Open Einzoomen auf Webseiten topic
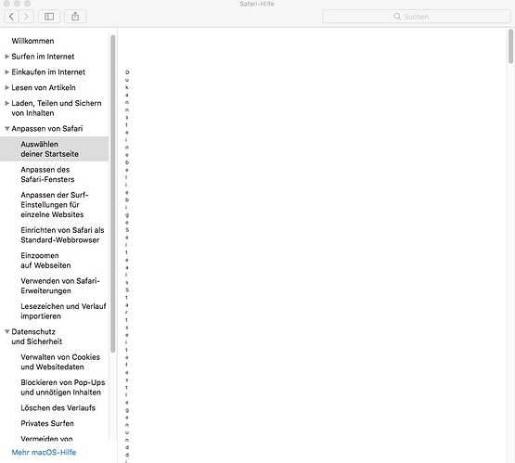Image resolution: width=515 pixels, height=463 pixels. [45, 261]
